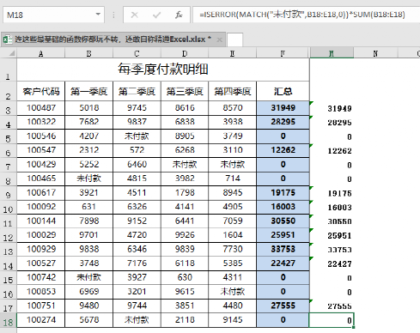Select column C header
This screenshot has height=333, width=420.
pyautogui.click(x=137, y=53)
